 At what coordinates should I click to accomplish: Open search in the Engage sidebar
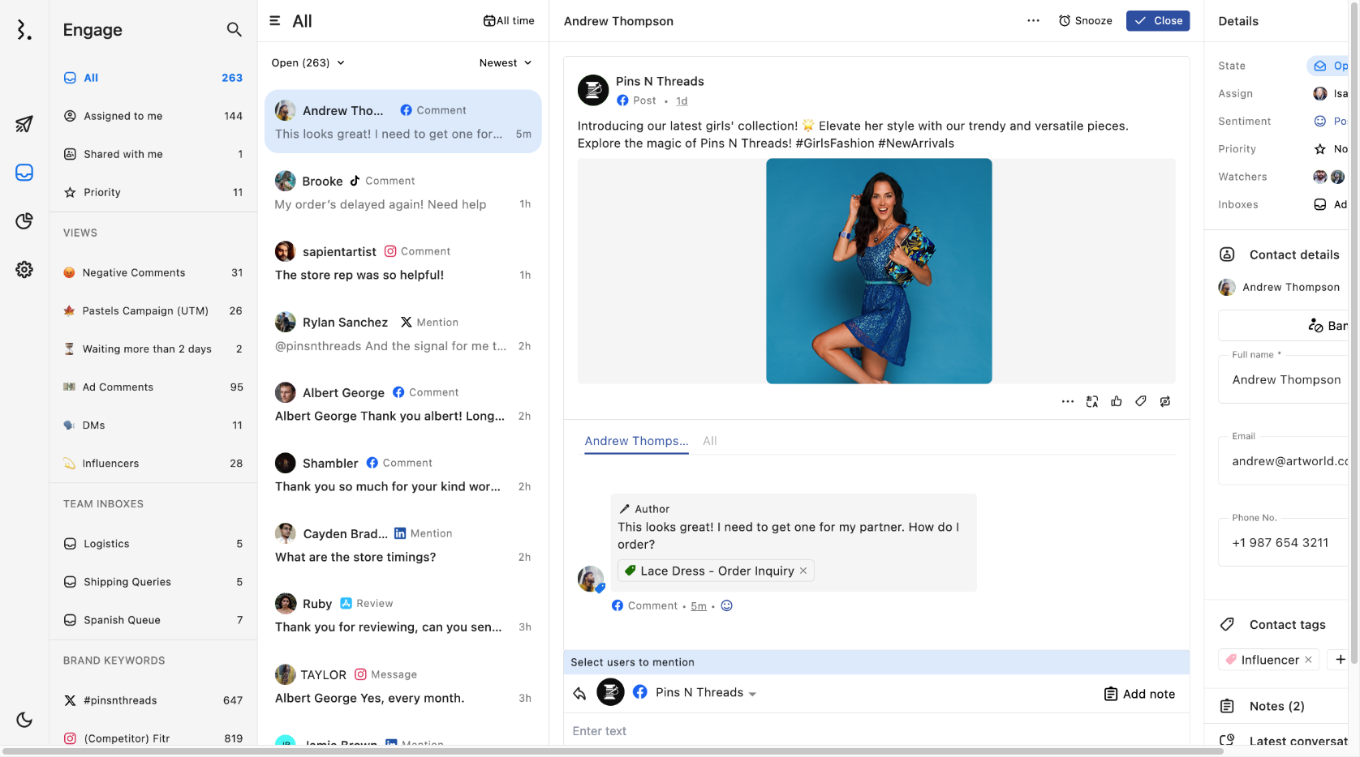point(234,29)
